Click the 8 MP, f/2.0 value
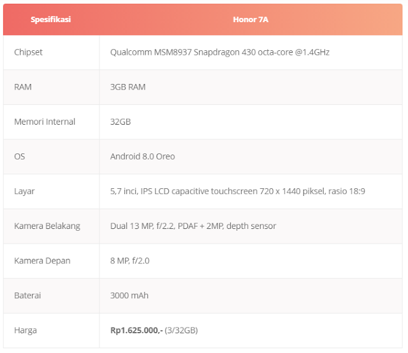 (130, 261)
